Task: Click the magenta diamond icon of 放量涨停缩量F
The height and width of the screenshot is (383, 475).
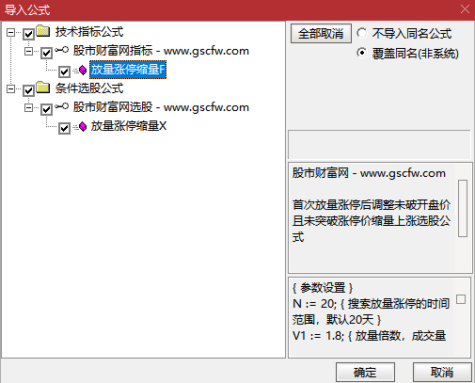Action: [x=82, y=70]
